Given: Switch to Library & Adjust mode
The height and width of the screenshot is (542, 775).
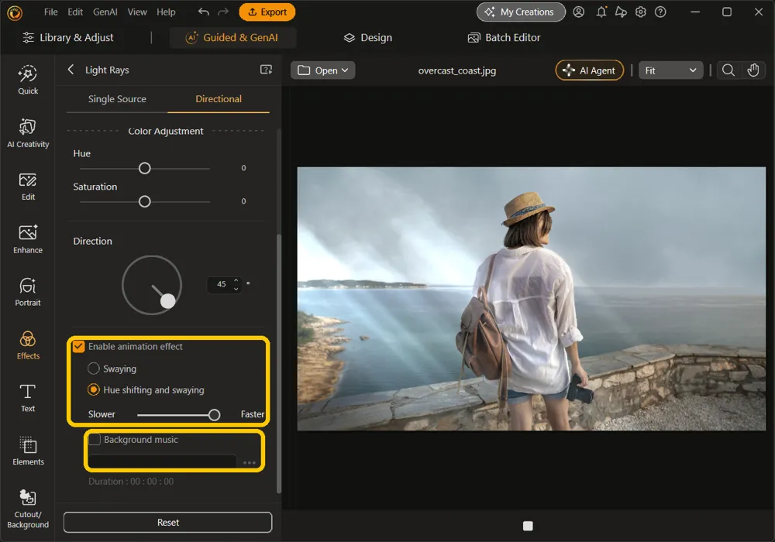Looking at the screenshot, I should (68, 37).
